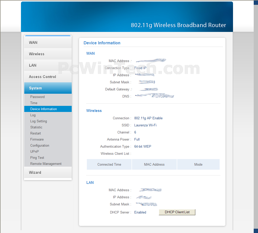Click the Wireless section heading in content
Image resolution: width=258 pixels, height=233 pixels.
coord(94,111)
